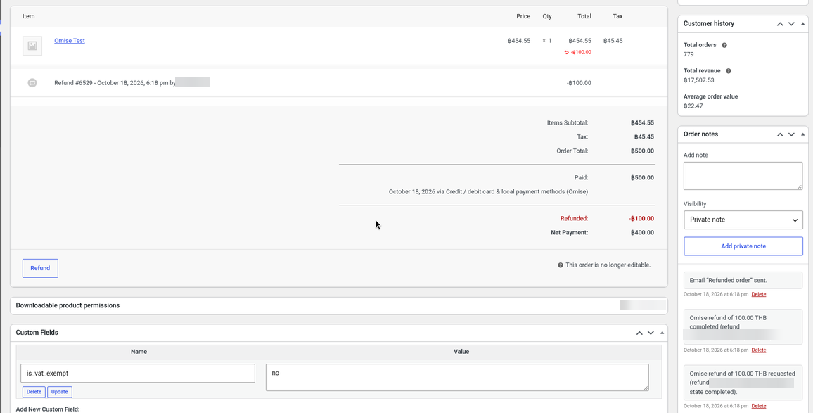Click the Qty column header
This screenshot has height=413, width=813.
pyautogui.click(x=547, y=17)
